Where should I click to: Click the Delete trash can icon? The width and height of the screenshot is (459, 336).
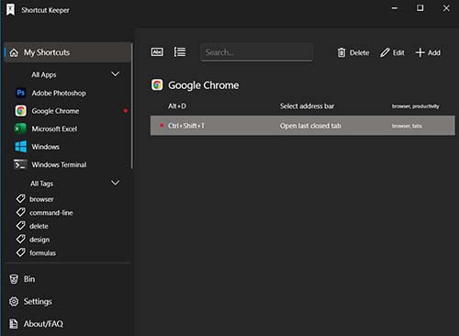pos(341,52)
